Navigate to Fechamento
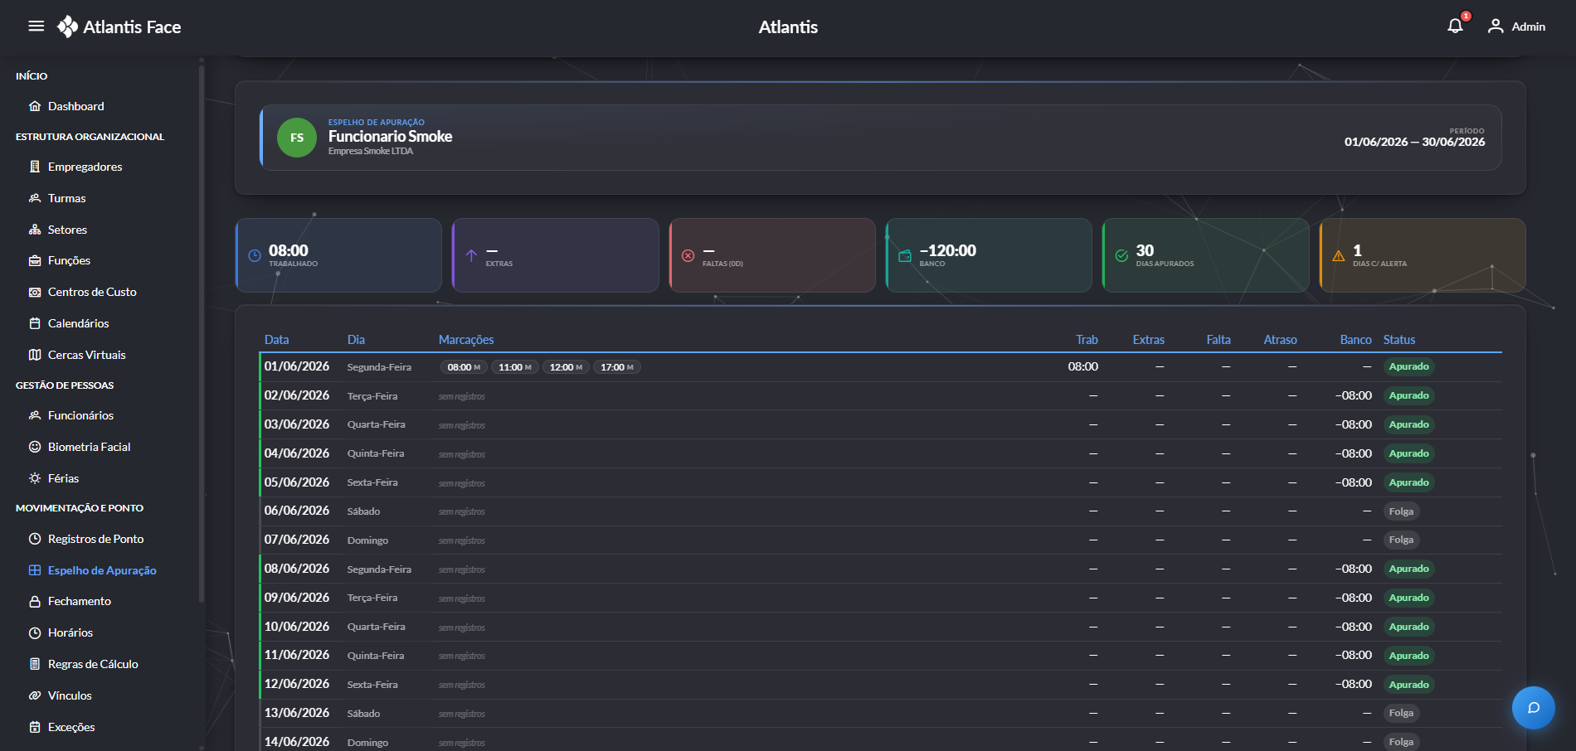 click(79, 601)
